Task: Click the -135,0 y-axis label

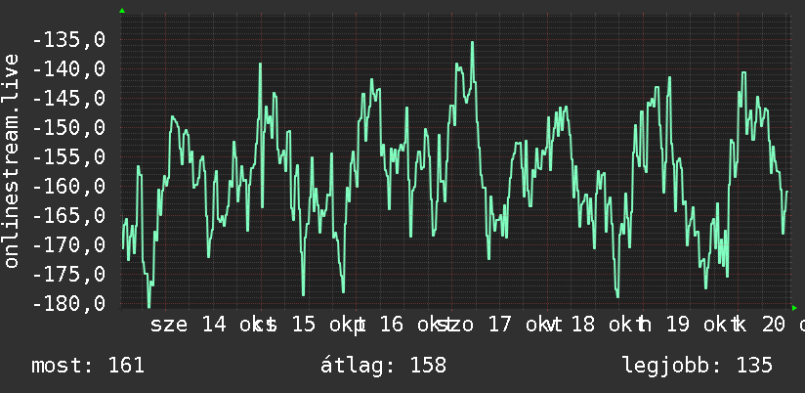Action: coord(68,39)
